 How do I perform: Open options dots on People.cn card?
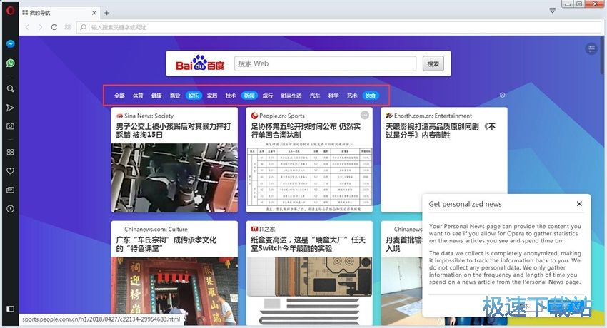[x=365, y=115]
